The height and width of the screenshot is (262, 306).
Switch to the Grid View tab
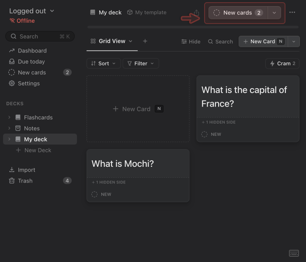(x=111, y=41)
